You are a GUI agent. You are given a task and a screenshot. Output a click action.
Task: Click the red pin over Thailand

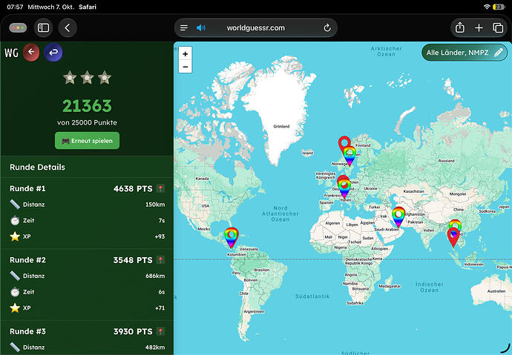[x=453, y=237]
